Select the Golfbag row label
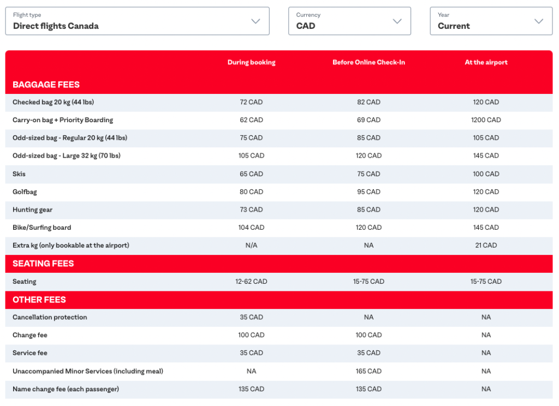This screenshot has height=406, width=559. pos(26,192)
